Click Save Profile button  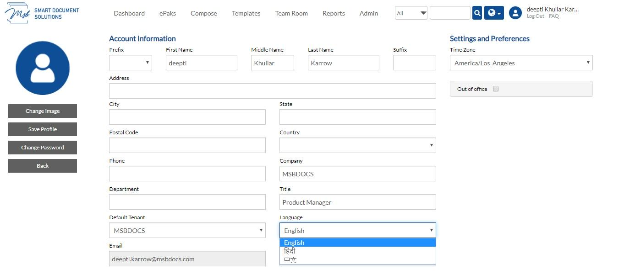click(43, 129)
